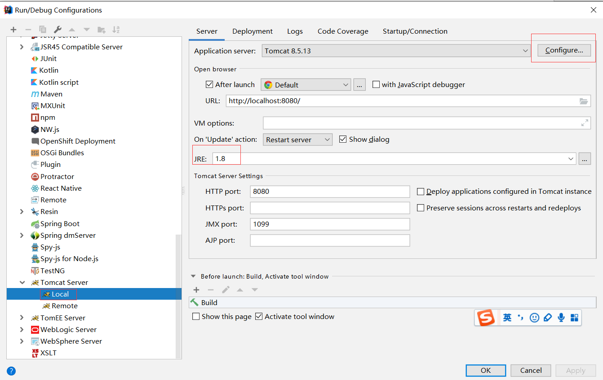Toggle the After launch checkbox
Viewport: 603px width, 380px height.
[209, 84]
